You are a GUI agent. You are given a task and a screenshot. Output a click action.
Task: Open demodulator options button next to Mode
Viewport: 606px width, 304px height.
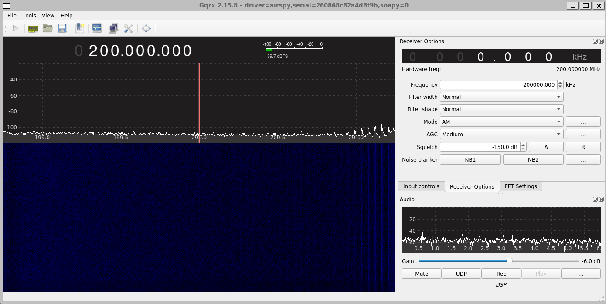coord(583,122)
